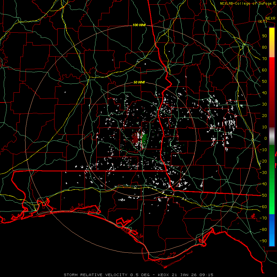Select the -50 value on velocity scale

(263, 195)
